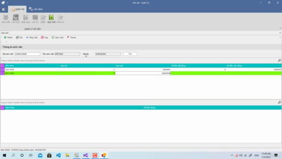Click the Tìm search button
This screenshot has height=159, width=282.
130,54
